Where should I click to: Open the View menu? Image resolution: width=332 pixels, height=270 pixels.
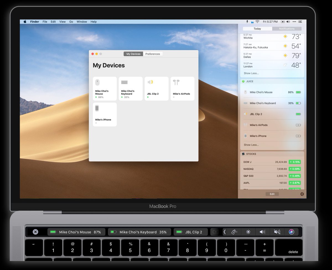click(63, 22)
